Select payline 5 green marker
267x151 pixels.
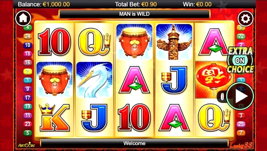[27, 133]
